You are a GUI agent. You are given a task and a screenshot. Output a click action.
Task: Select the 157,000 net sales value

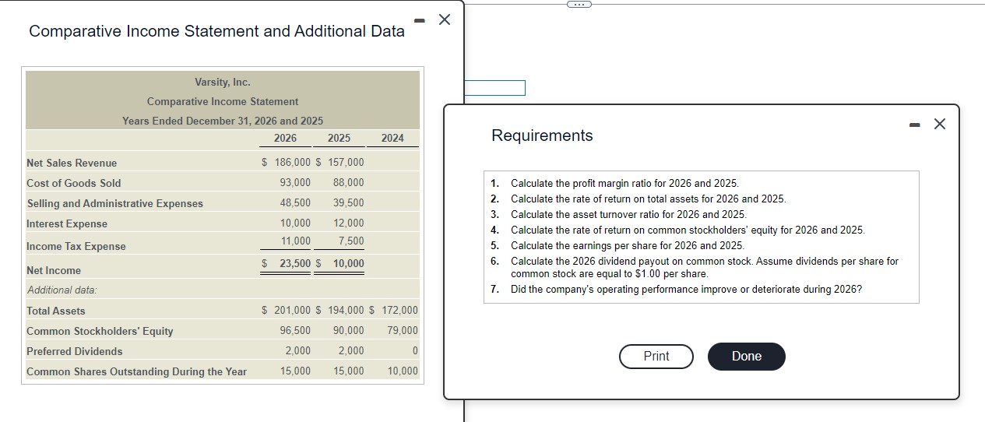tap(347, 162)
